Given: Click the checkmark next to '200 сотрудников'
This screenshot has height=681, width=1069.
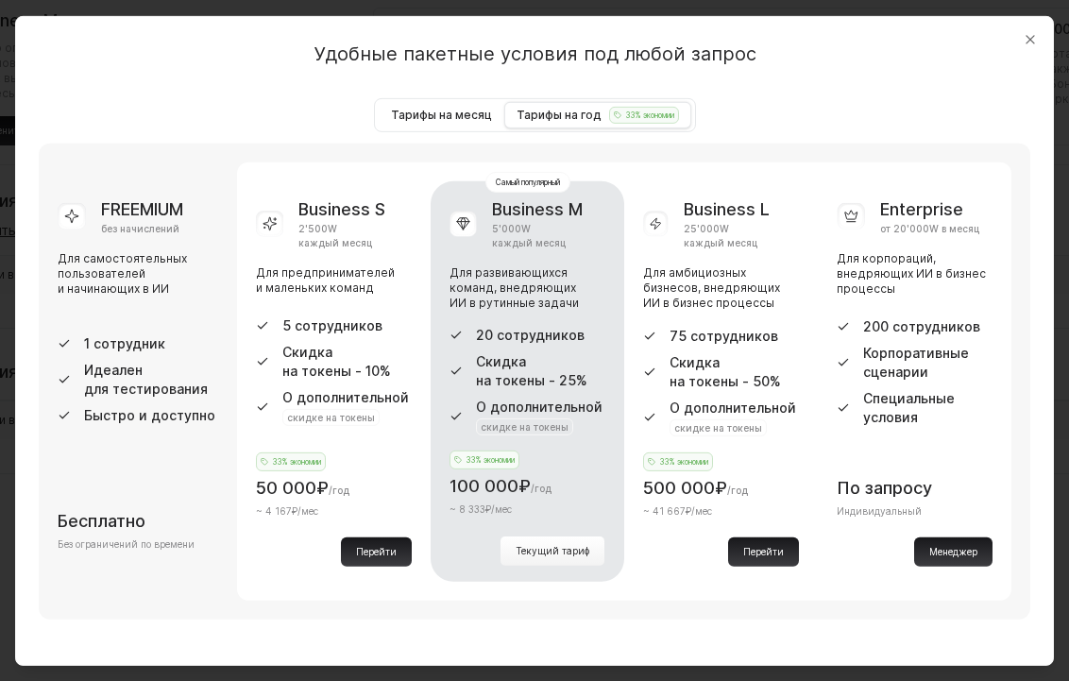Looking at the screenshot, I should (x=843, y=328).
